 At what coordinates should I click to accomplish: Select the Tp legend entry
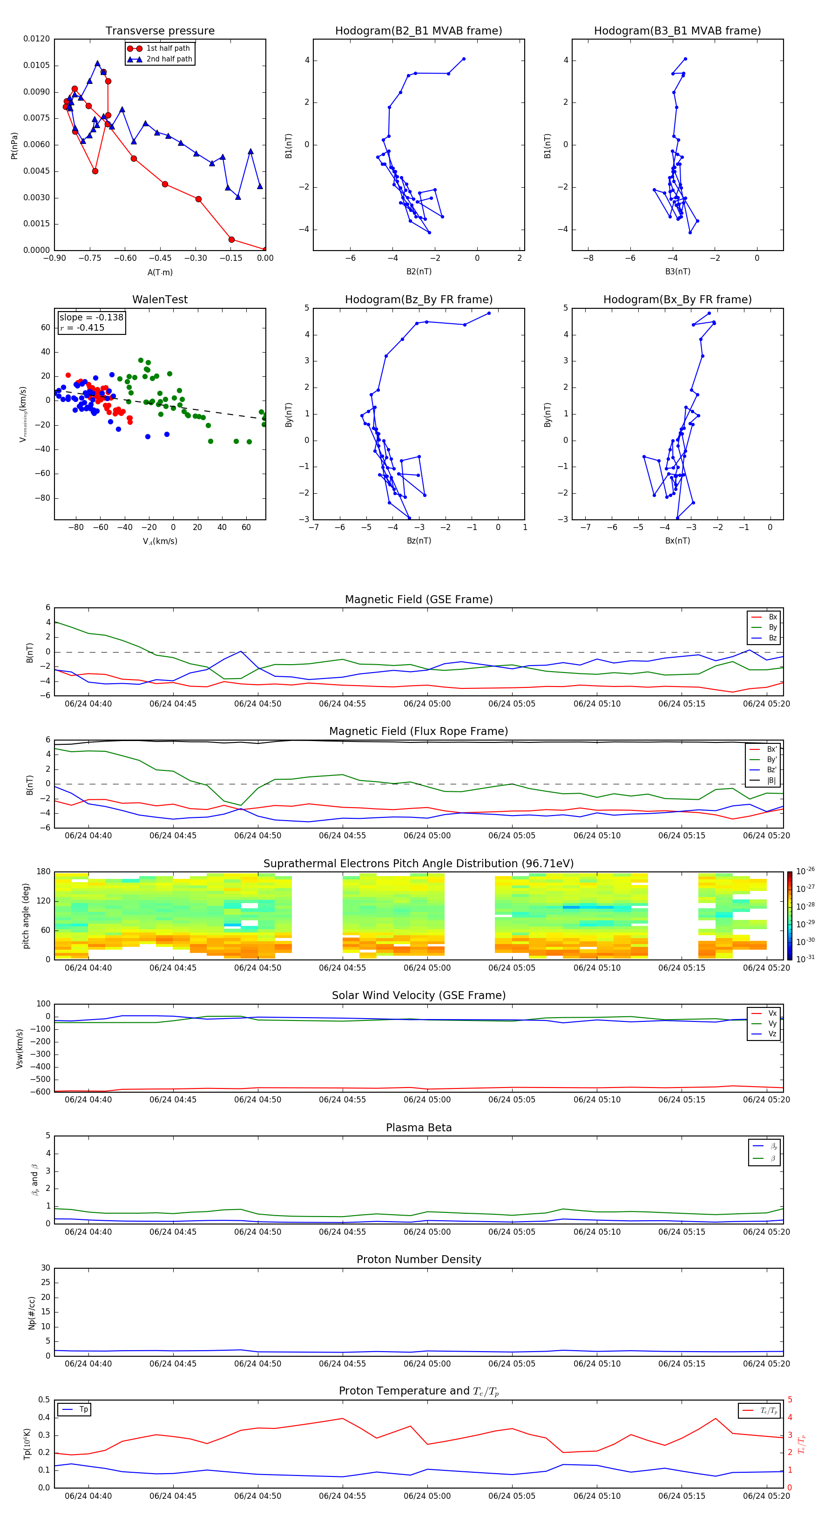pos(75,1409)
